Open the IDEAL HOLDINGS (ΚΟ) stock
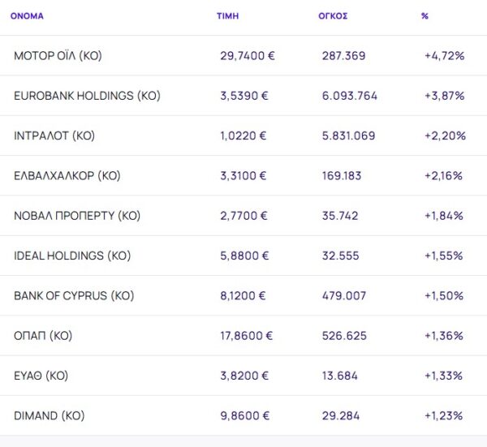The image size is (487, 447). (72, 256)
